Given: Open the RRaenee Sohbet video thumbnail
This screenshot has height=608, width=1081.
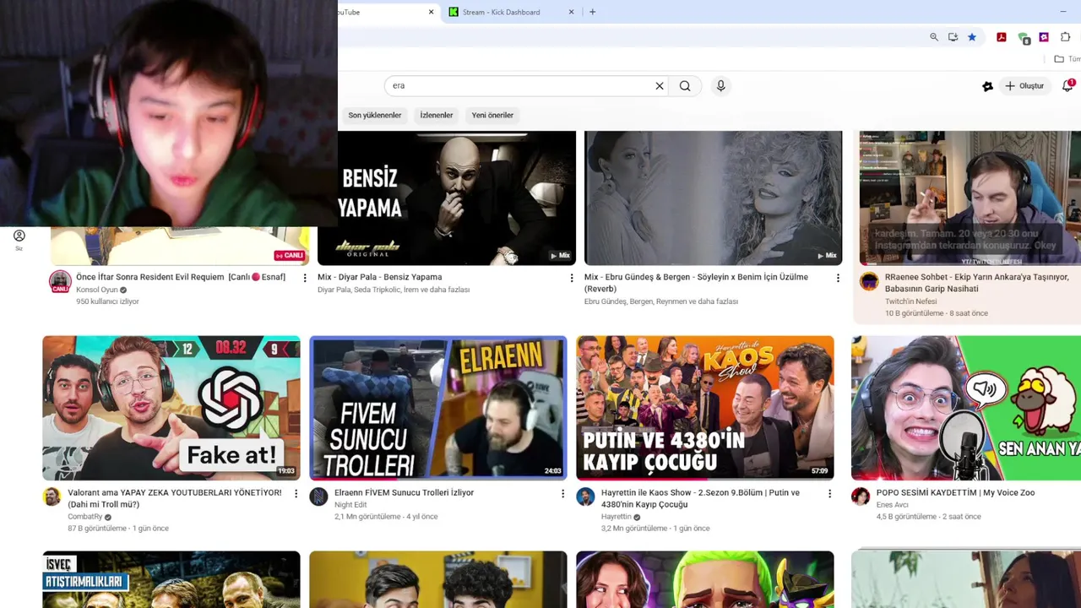Looking at the screenshot, I should pyautogui.click(x=970, y=198).
